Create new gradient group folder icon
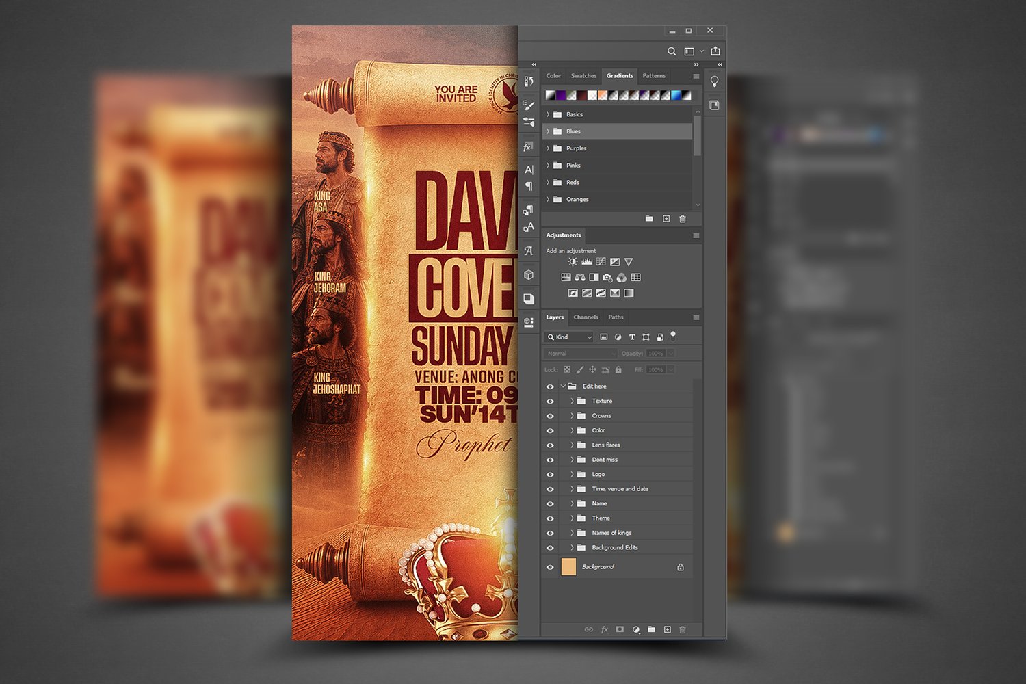The height and width of the screenshot is (684, 1026). tap(649, 219)
